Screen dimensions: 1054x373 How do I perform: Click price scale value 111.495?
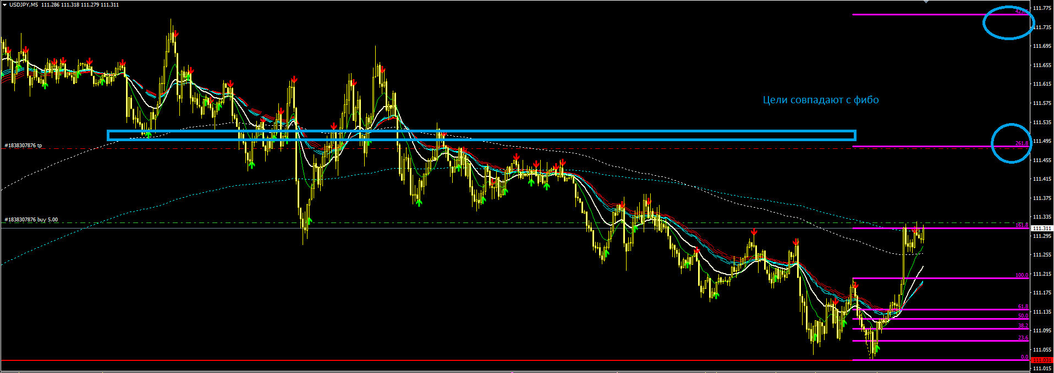[1042, 141]
